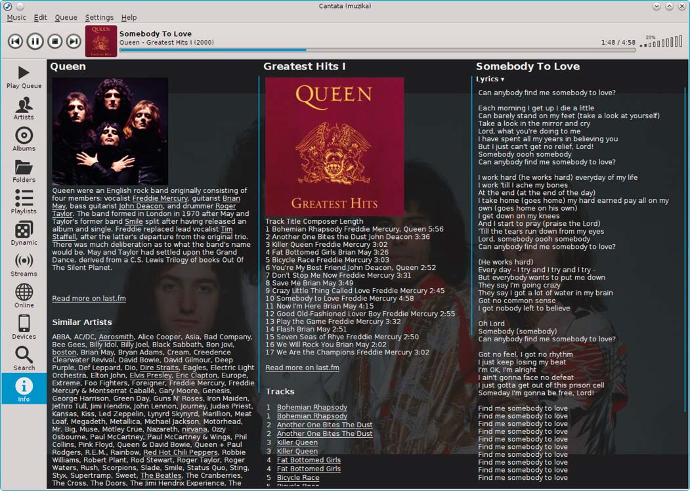Click '7 Don't Stop Me Now' track row

[338, 276]
